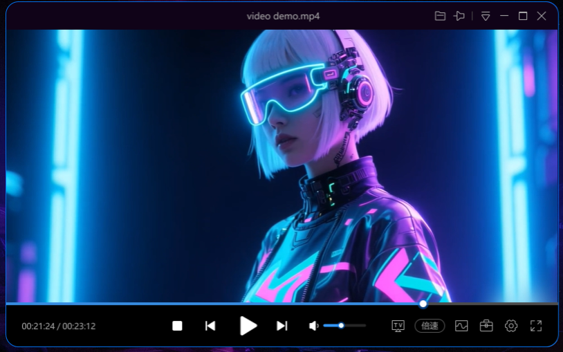
Task: Skip to previous video
Action: click(210, 326)
